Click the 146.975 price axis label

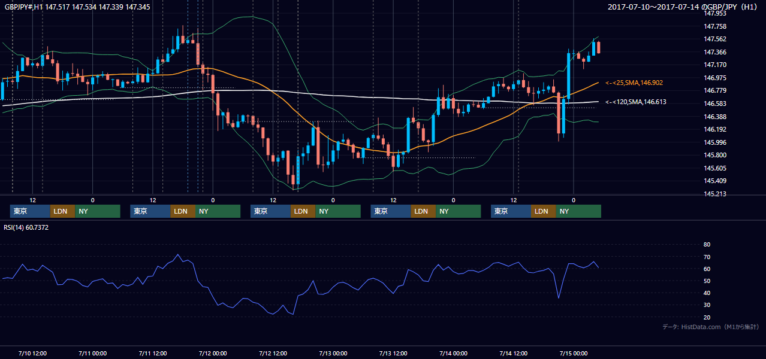pos(714,78)
